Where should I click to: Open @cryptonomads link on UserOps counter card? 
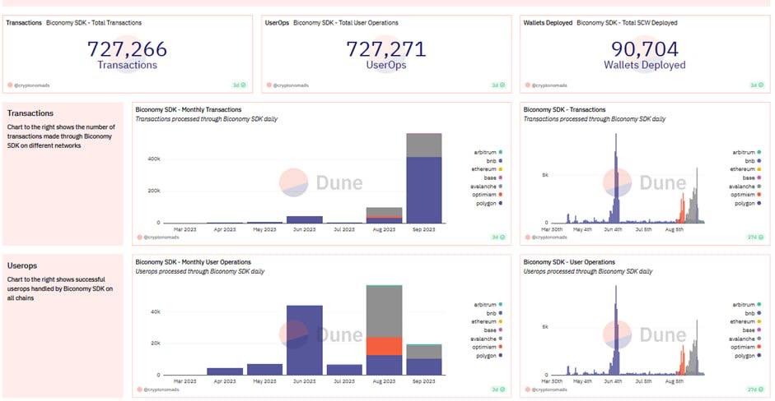[291, 85]
